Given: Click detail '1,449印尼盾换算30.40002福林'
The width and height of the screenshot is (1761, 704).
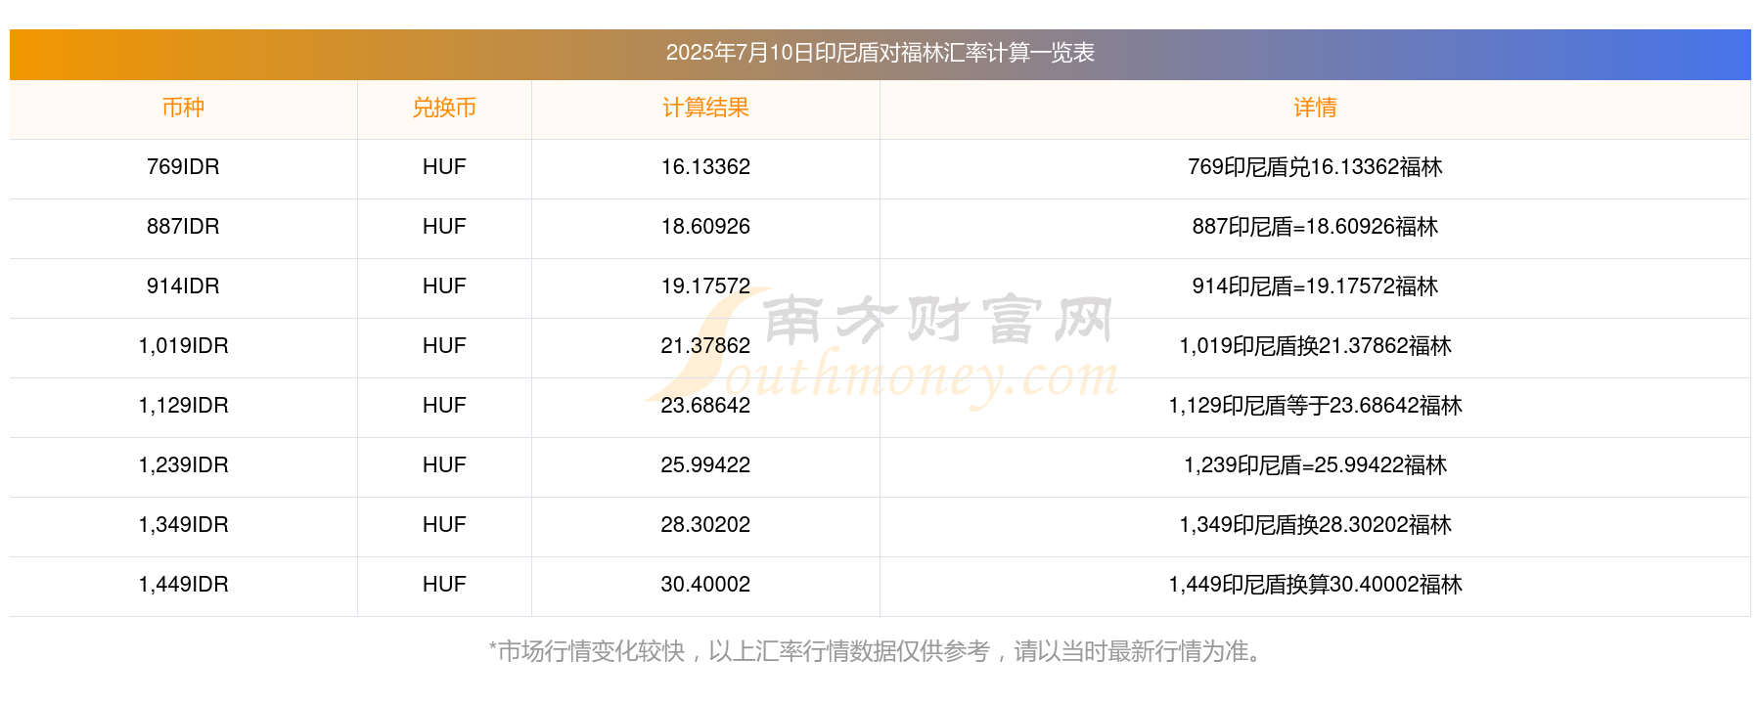Looking at the screenshot, I should [x=1315, y=585].
